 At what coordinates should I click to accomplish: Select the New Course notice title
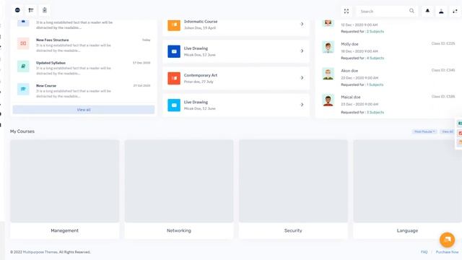click(46, 85)
